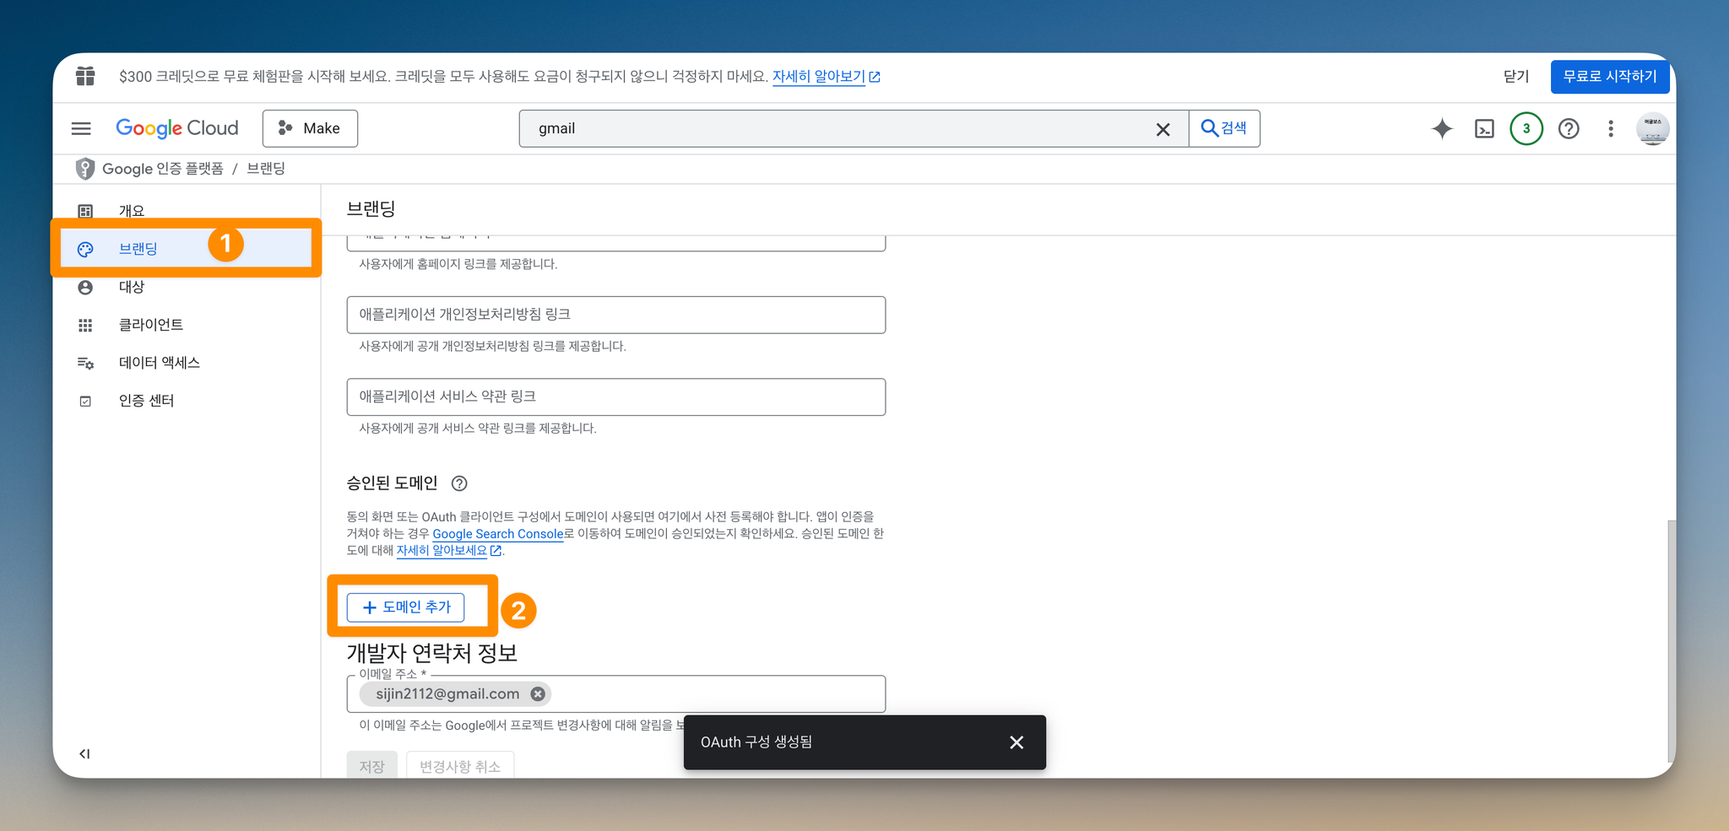Activate Cloud Shell terminal icon
The width and height of the screenshot is (1729, 831).
(1484, 128)
